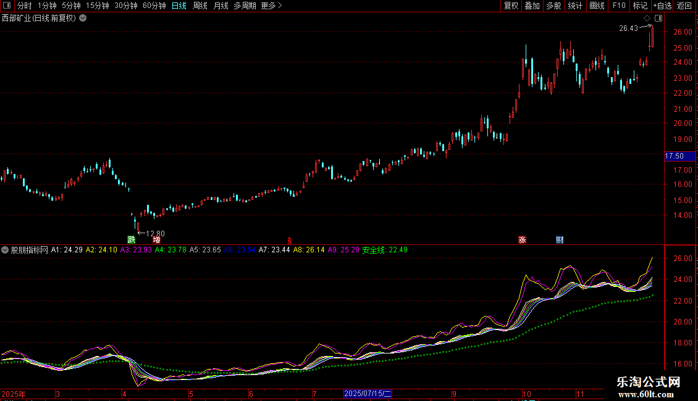Switch to 周线 weekly chart
698x401 pixels.
(200, 6)
